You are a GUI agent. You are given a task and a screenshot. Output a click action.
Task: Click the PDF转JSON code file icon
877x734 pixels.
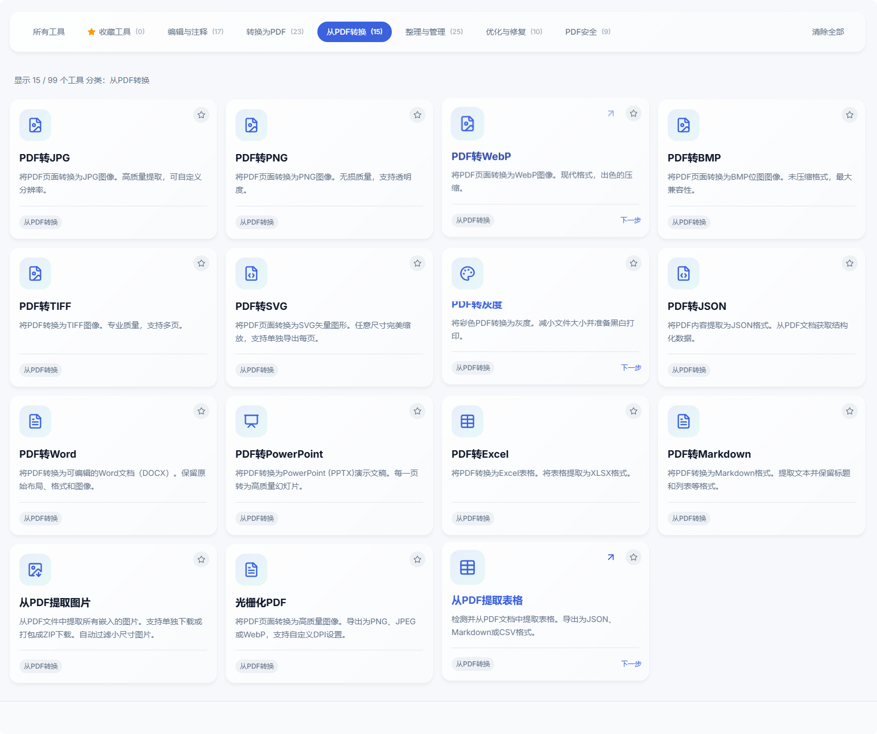(684, 273)
